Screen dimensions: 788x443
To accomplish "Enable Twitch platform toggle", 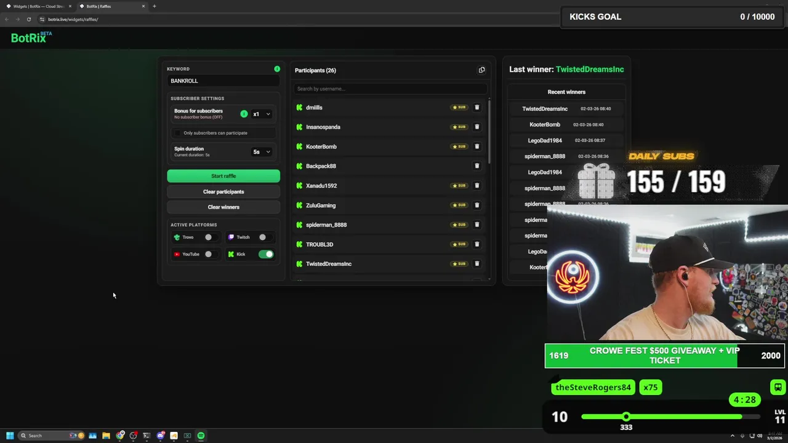I will [265, 237].
